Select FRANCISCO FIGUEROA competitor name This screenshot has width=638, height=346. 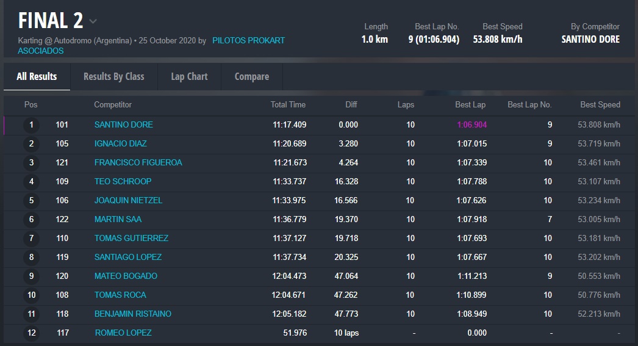[138, 162]
